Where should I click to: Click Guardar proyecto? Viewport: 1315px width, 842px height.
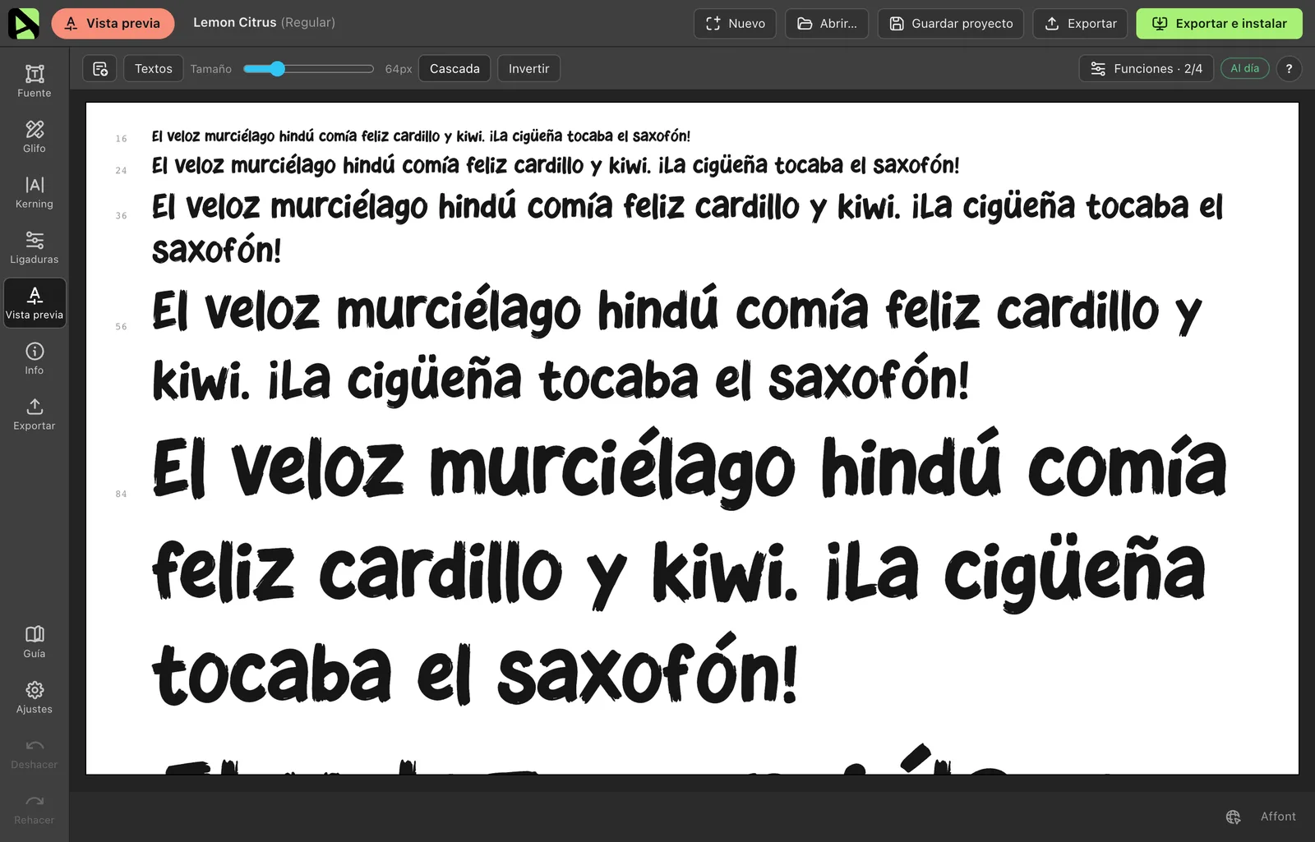pyautogui.click(x=951, y=23)
